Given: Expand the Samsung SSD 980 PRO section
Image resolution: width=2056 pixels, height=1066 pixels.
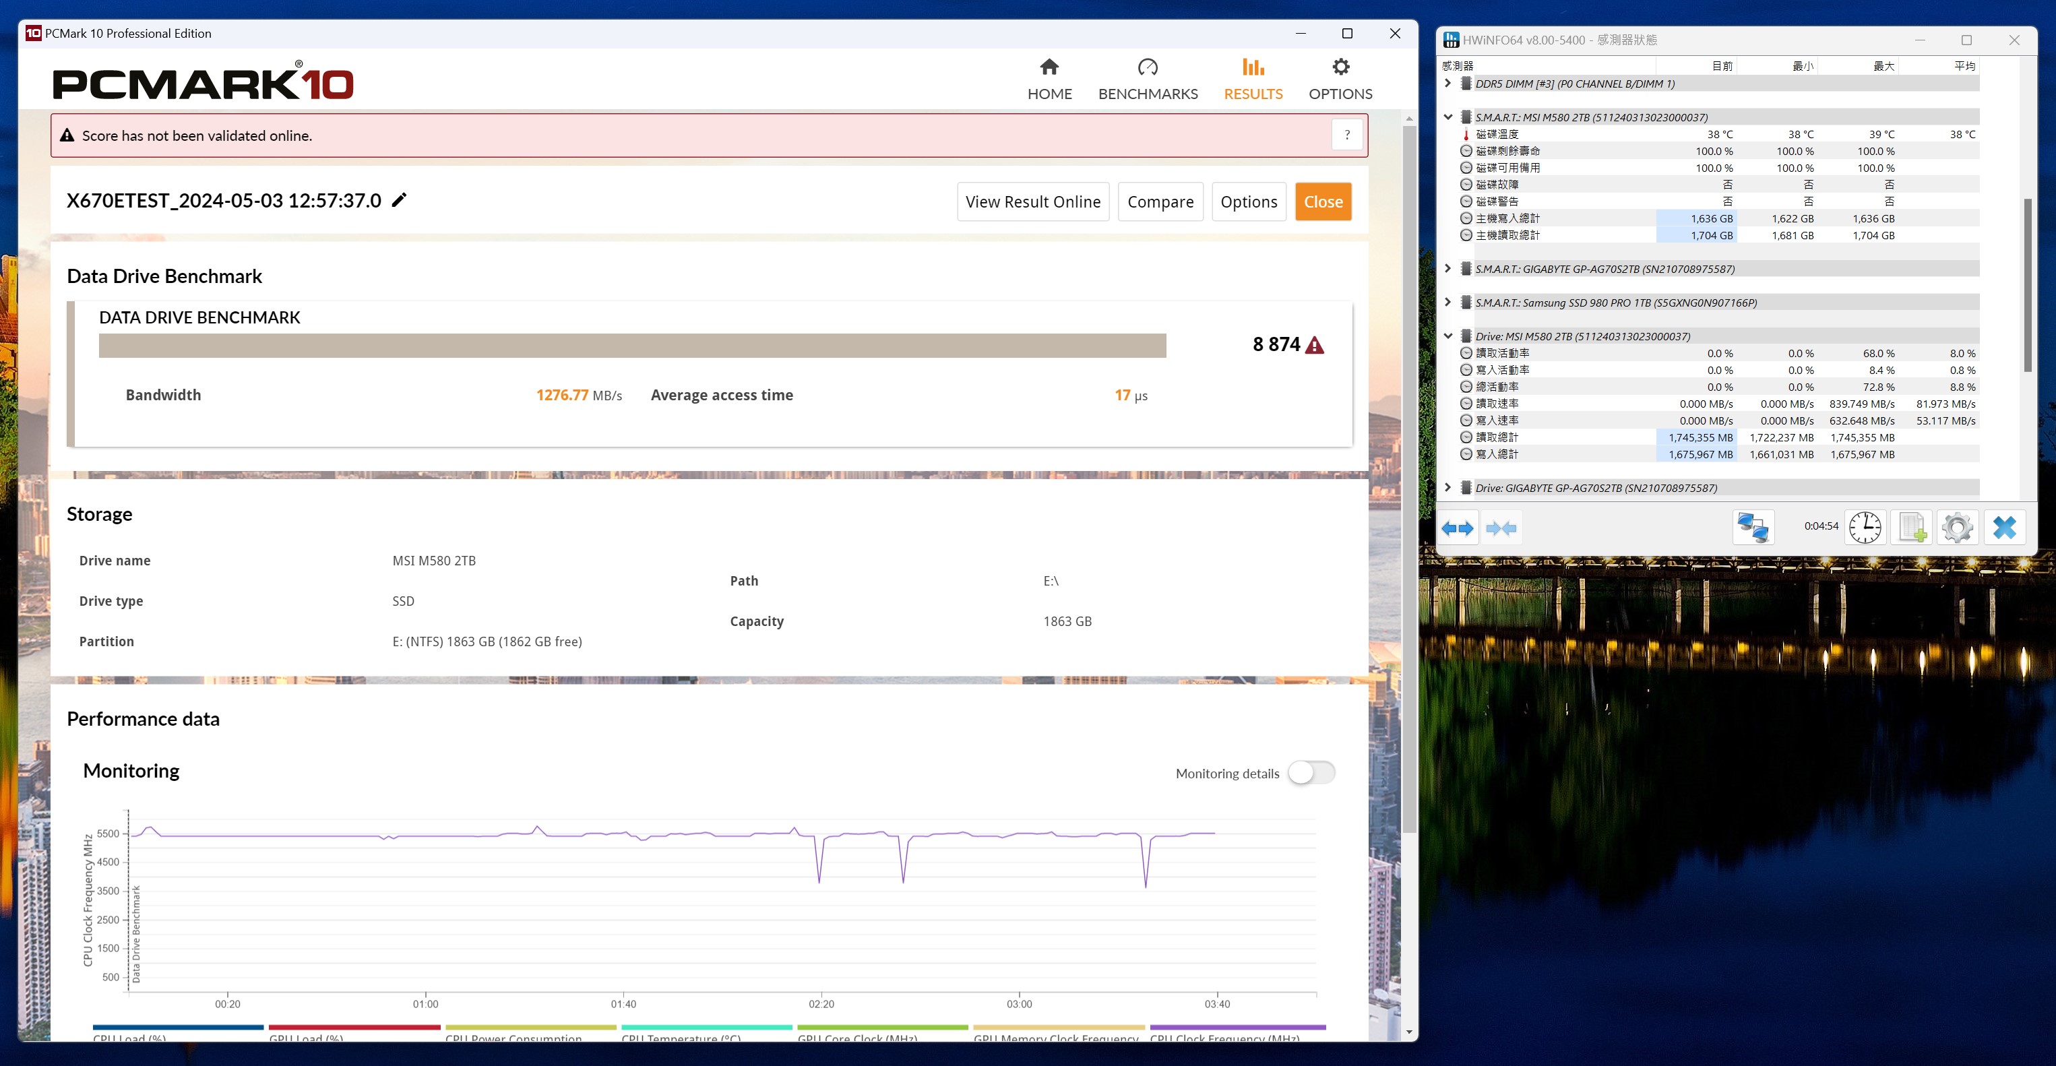Looking at the screenshot, I should 1449,302.
